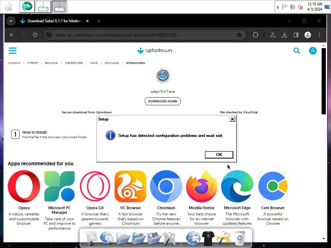Bookmark this page with the star
This screenshot has height=248, width=331.
tap(239, 35)
